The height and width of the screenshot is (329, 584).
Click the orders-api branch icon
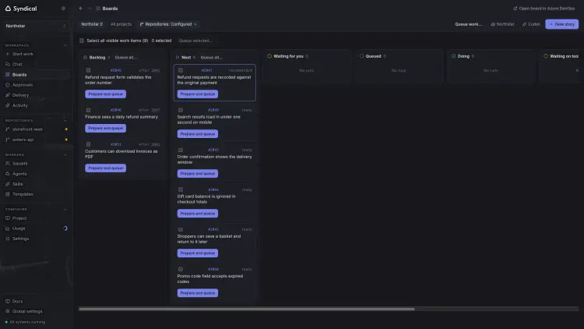[x=8, y=140]
